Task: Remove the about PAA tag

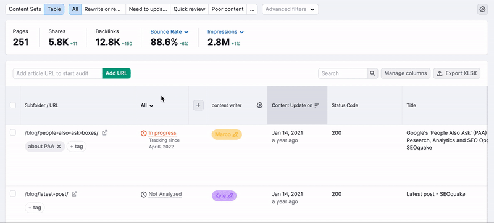Action: coord(59,147)
